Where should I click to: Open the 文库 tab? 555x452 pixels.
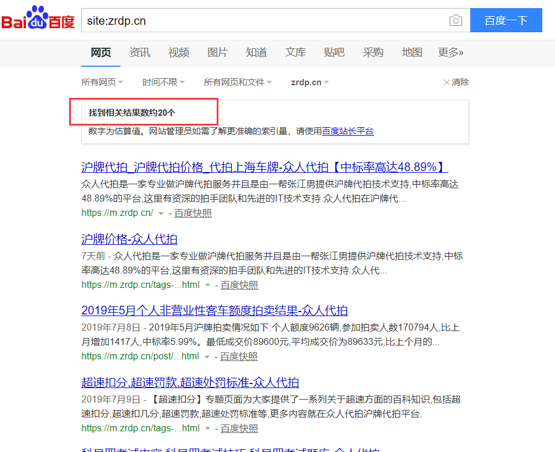[x=296, y=53]
